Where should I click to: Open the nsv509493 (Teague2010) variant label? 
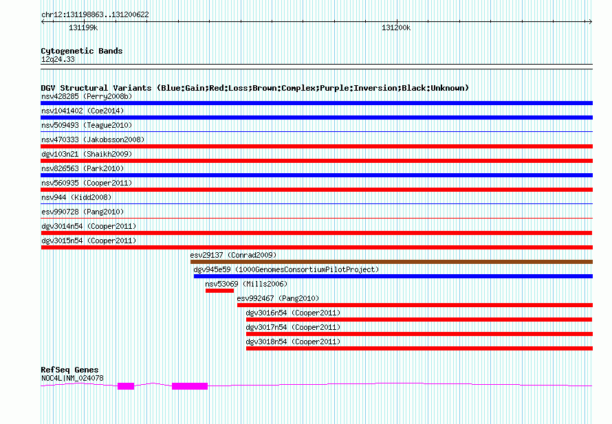pyautogui.click(x=87, y=125)
